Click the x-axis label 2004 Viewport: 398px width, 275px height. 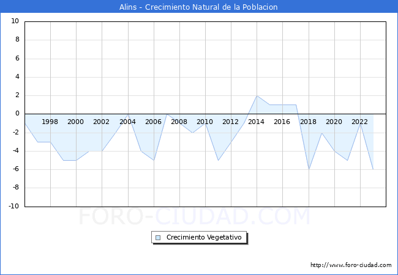coord(127,122)
